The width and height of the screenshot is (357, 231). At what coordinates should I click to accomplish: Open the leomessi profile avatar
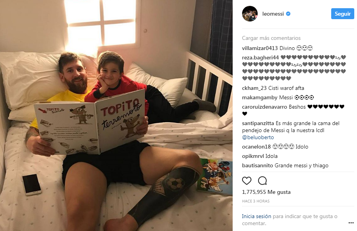point(250,14)
